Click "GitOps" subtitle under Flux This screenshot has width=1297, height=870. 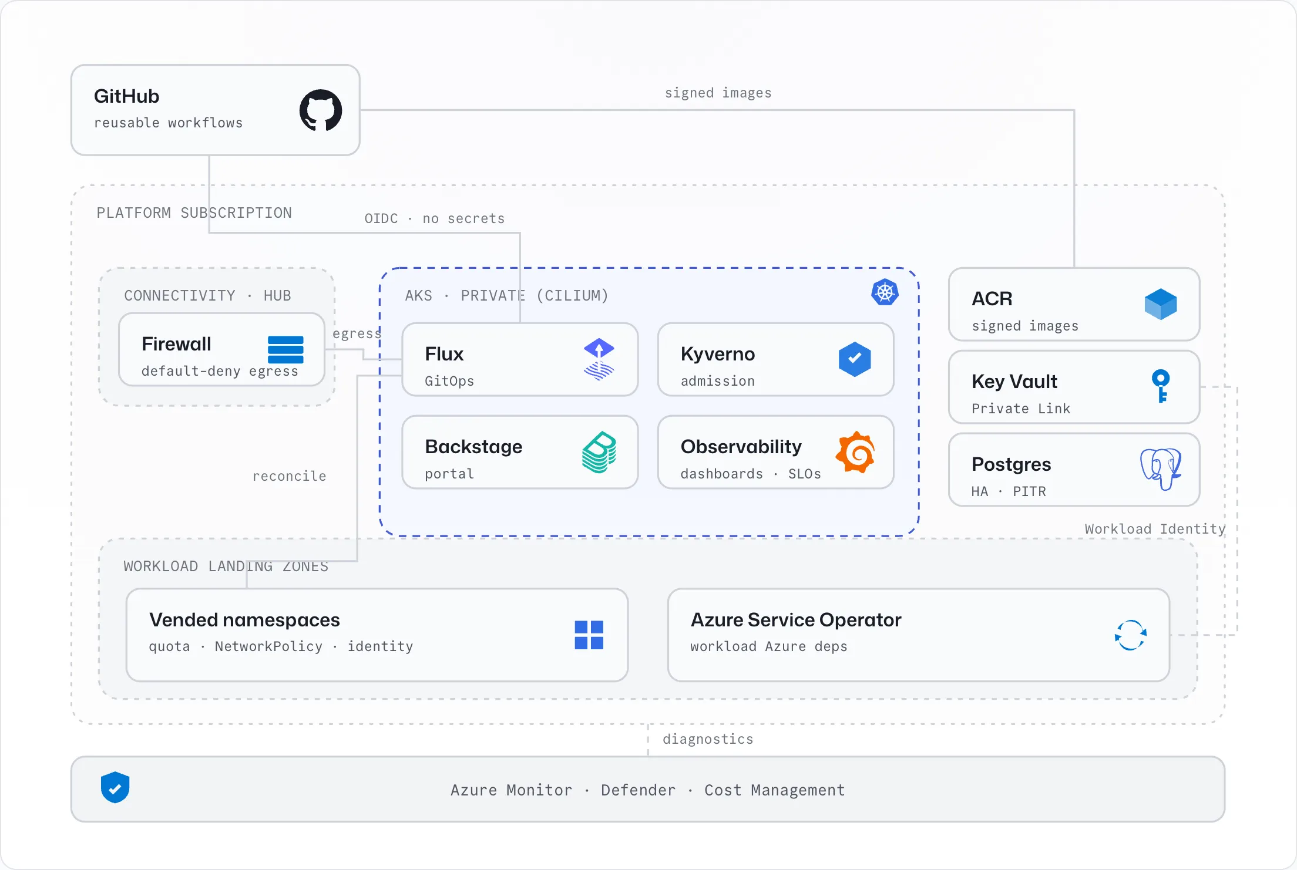pos(449,381)
